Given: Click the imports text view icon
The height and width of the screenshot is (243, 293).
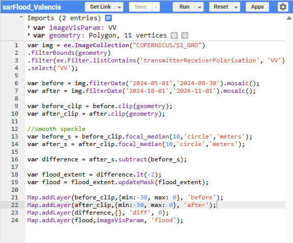Looking at the screenshot, I should pyautogui.click(x=108, y=18).
